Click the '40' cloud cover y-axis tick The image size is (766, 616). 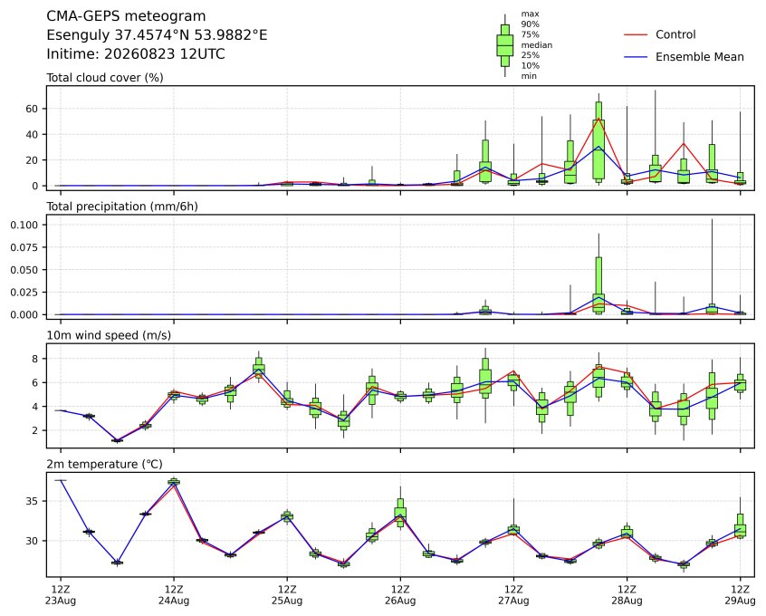click(x=32, y=134)
